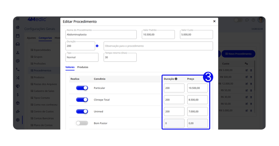Open the hamburger menu icon
Screen dimensions: 279x146
(x=18, y=19)
